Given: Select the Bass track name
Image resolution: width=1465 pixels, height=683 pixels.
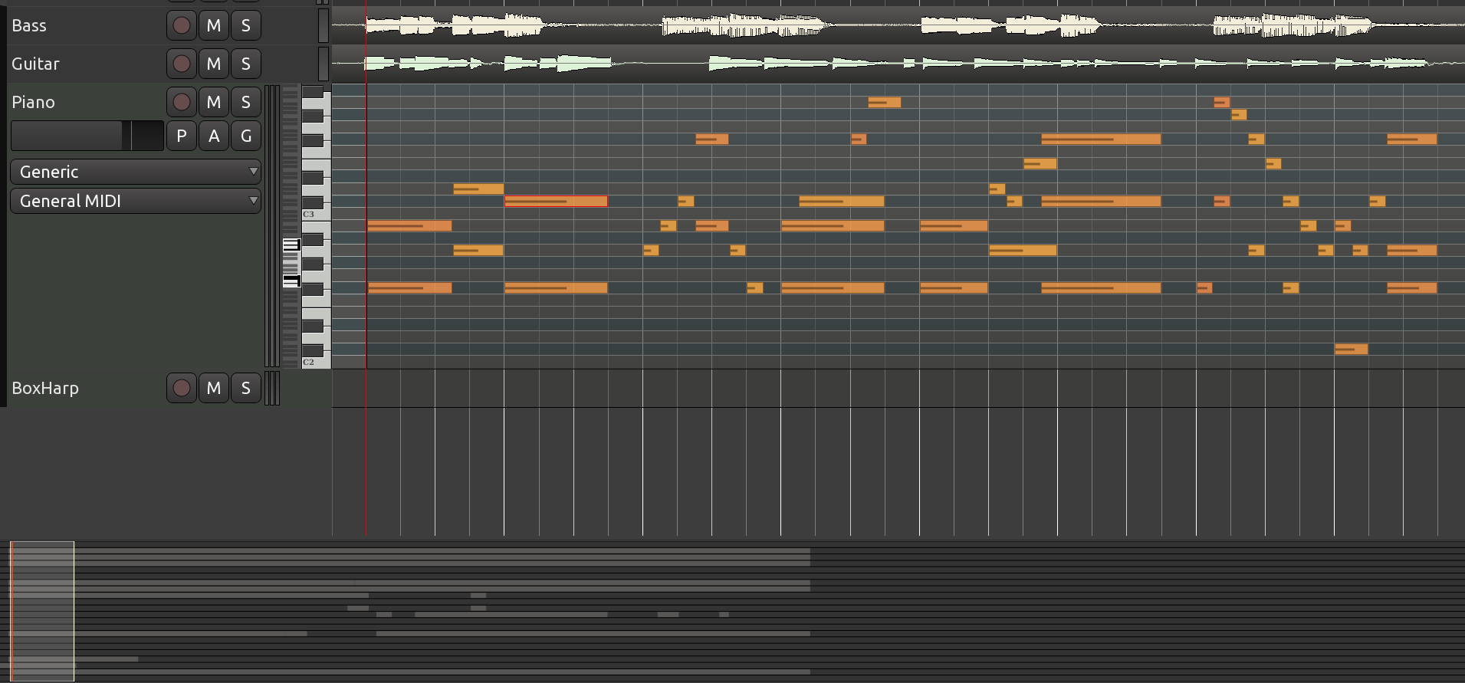Looking at the screenshot, I should [29, 25].
